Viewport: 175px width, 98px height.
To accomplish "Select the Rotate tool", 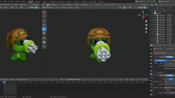I will 44,25.
